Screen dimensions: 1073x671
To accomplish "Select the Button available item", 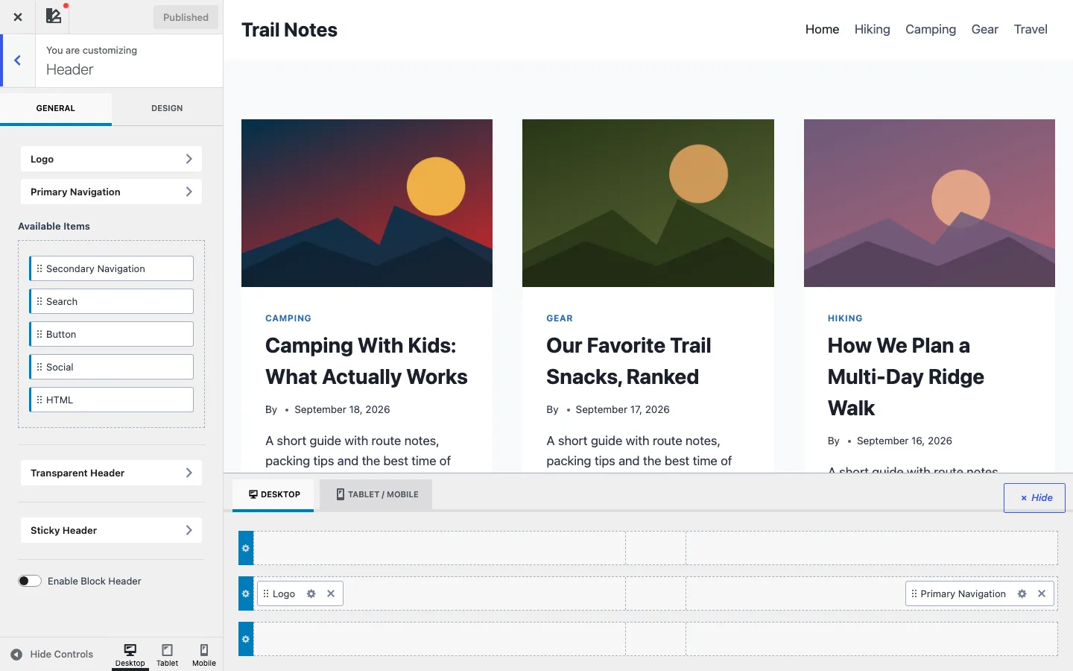I will [x=112, y=335].
